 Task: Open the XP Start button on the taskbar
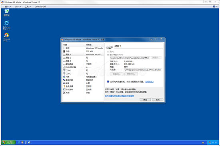pos(8,142)
